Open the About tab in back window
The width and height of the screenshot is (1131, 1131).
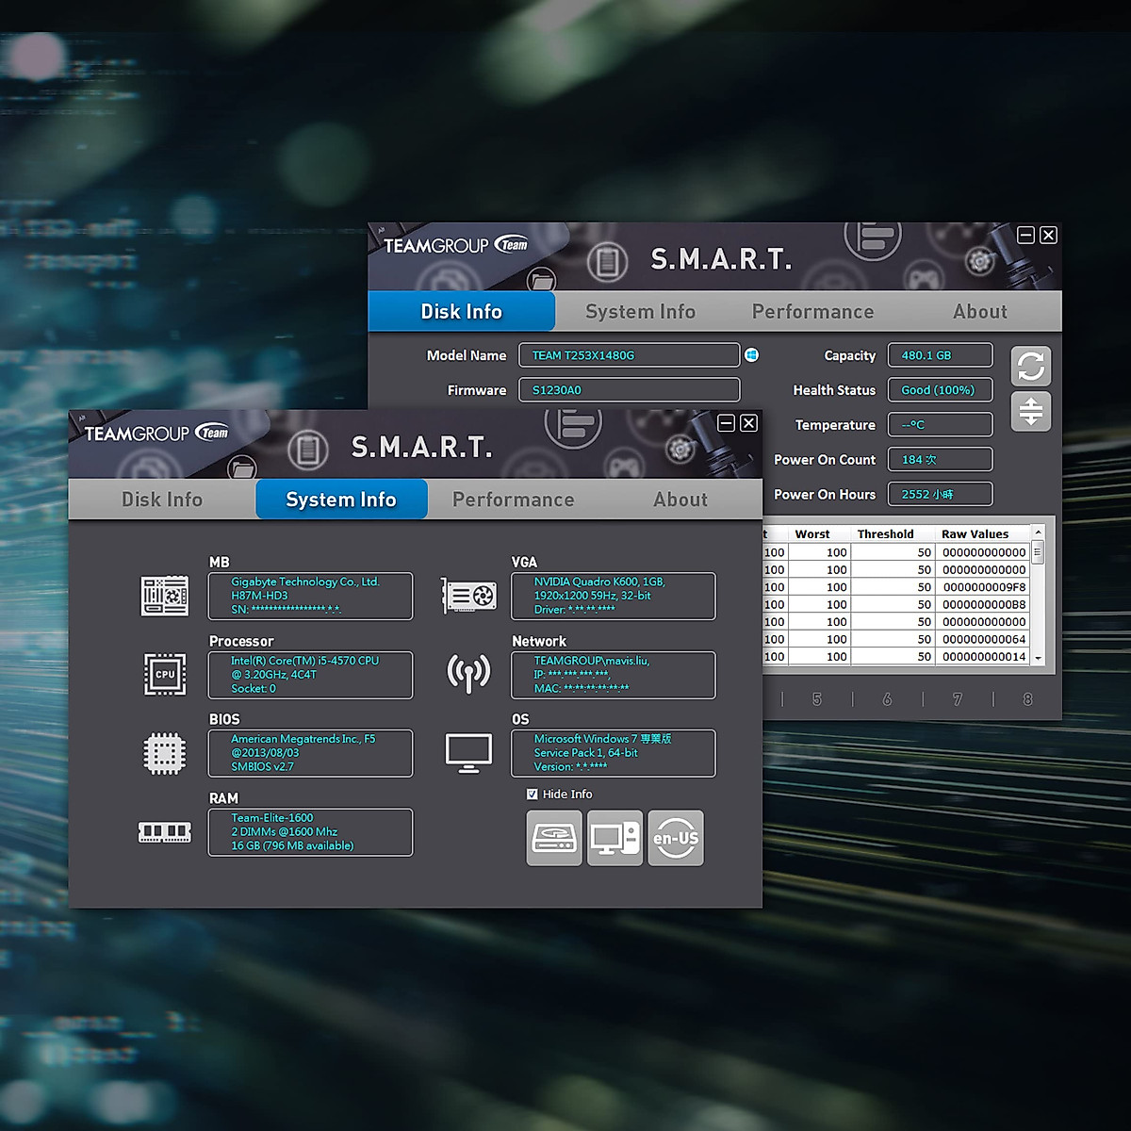coord(979,312)
